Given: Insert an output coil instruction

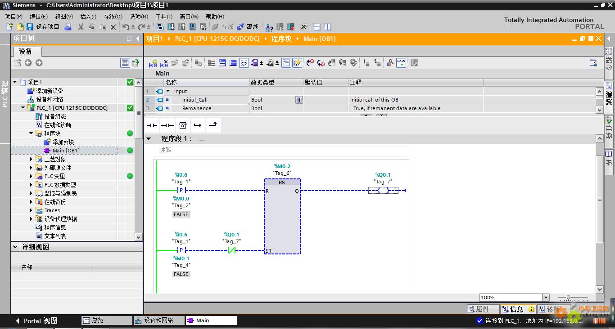Looking at the screenshot, I should [167, 125].
